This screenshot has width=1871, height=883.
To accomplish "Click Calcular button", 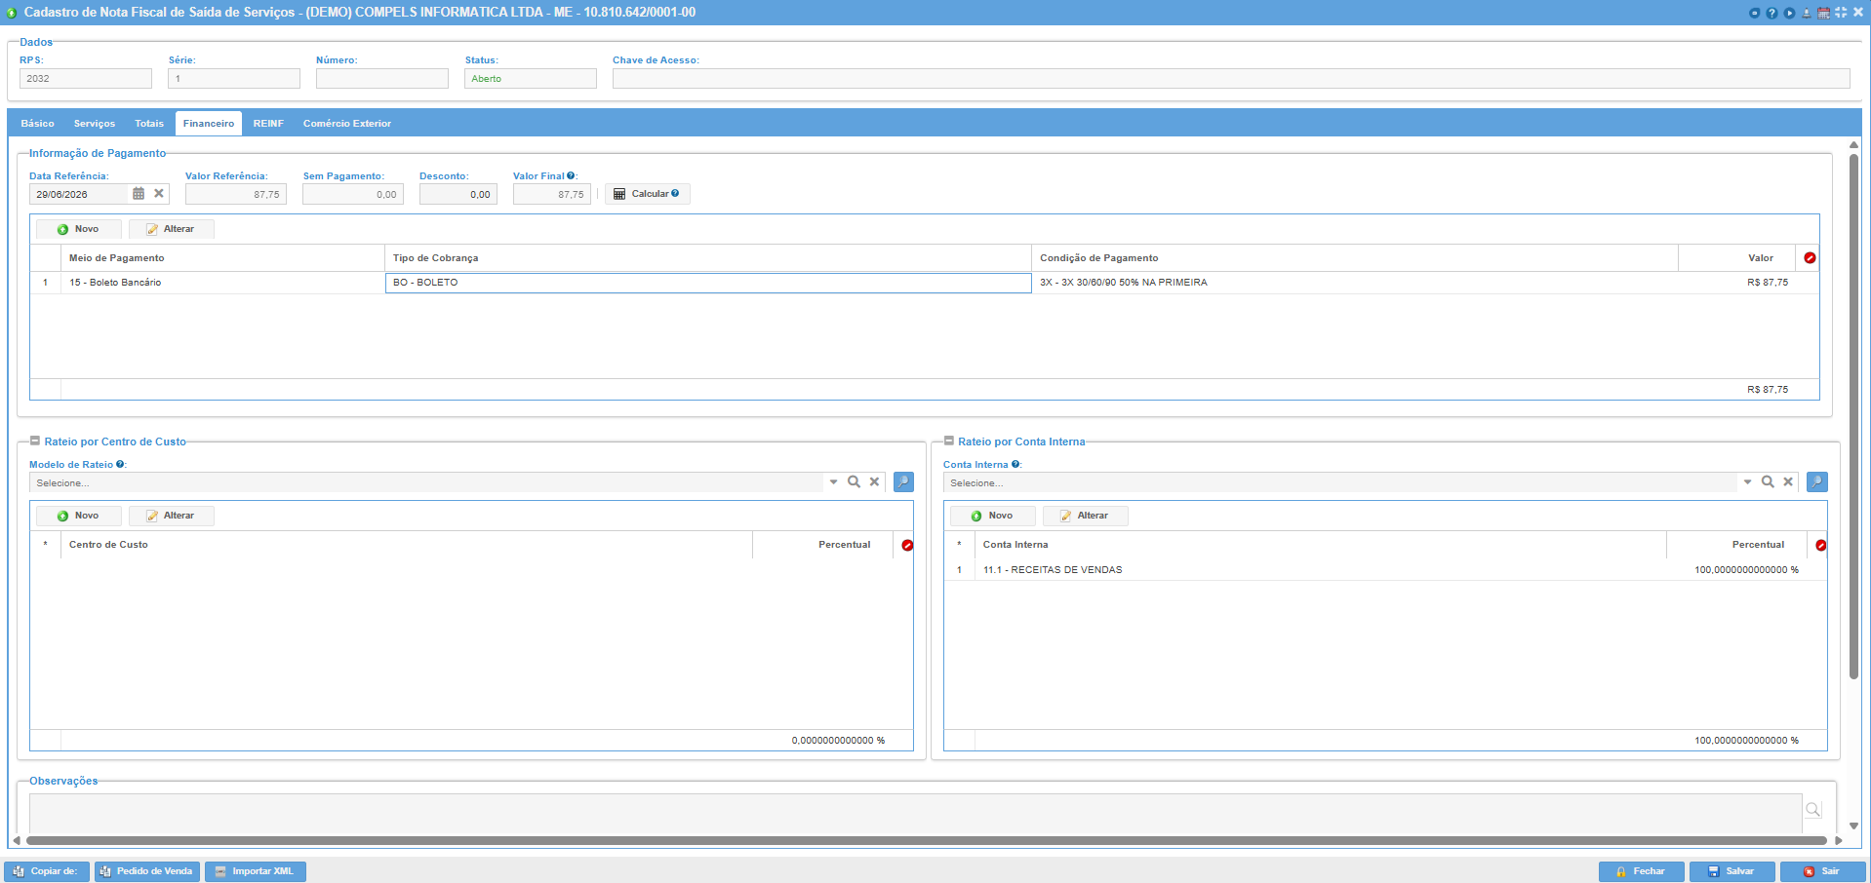I will pyautogui.click(x=648, y=194).
